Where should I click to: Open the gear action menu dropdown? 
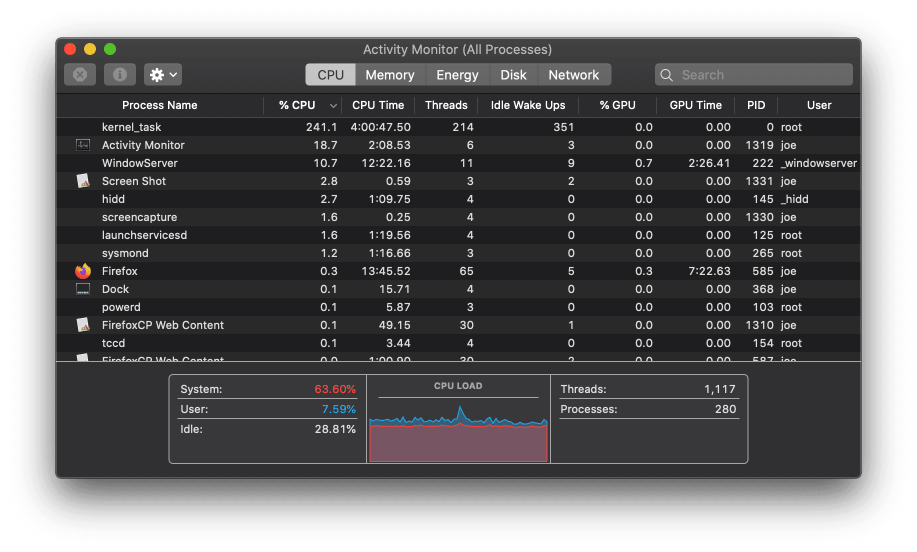point(163,75)
